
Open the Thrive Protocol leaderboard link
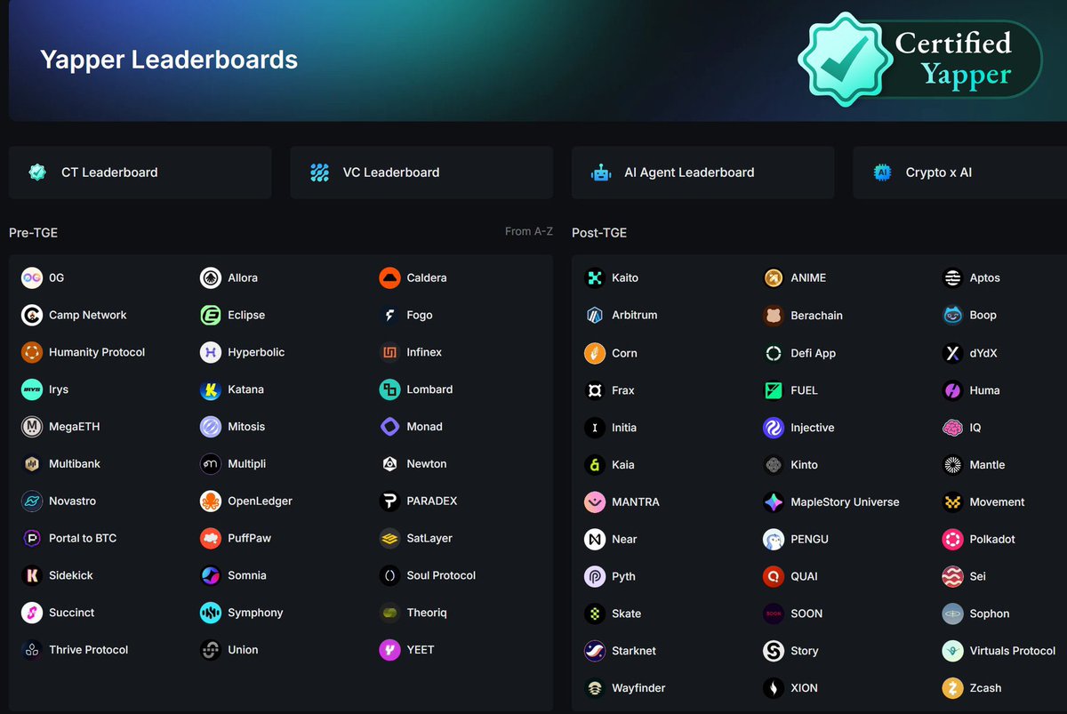click(x=75, y=650)
